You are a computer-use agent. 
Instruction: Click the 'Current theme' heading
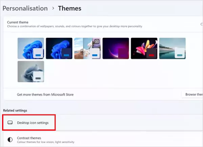(x=18, y=22)
